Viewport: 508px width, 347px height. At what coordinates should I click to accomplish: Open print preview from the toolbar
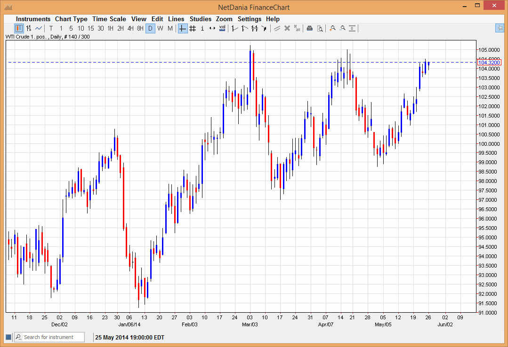pos(320,28)
